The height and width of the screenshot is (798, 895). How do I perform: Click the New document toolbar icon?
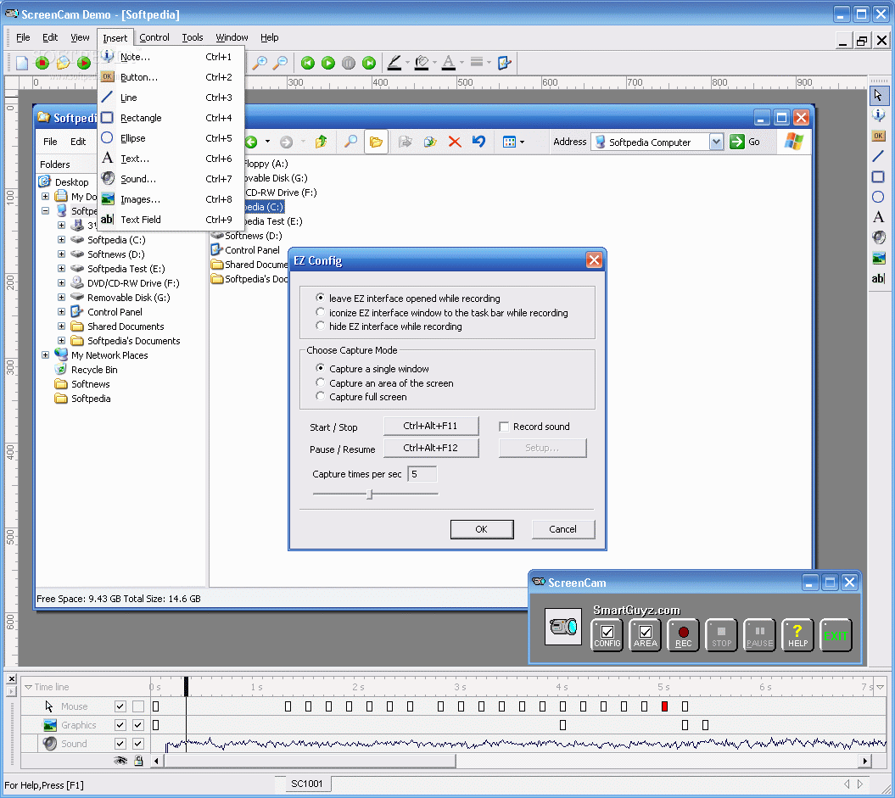(x=22, y=63)
